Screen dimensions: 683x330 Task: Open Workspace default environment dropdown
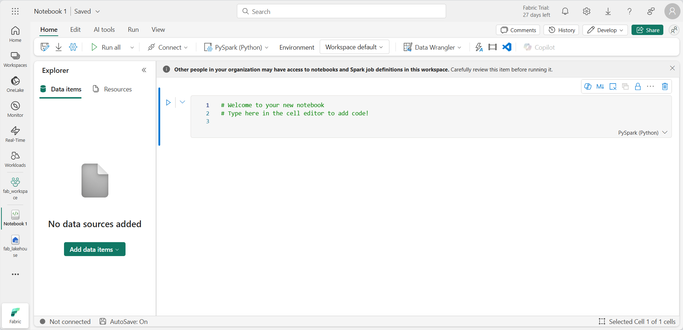(354, 47)
